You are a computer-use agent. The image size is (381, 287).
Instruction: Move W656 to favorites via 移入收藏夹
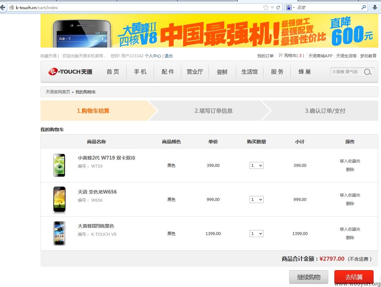350,195
